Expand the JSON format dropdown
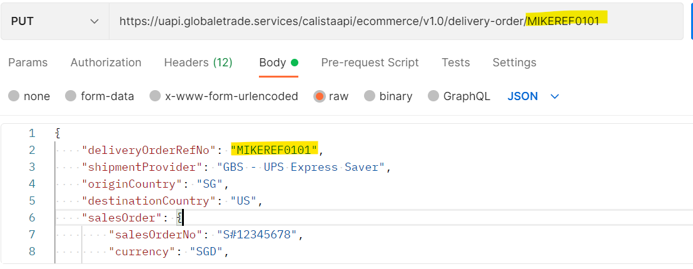The width and height of the screenshot is (693, 269). [533, 96]
